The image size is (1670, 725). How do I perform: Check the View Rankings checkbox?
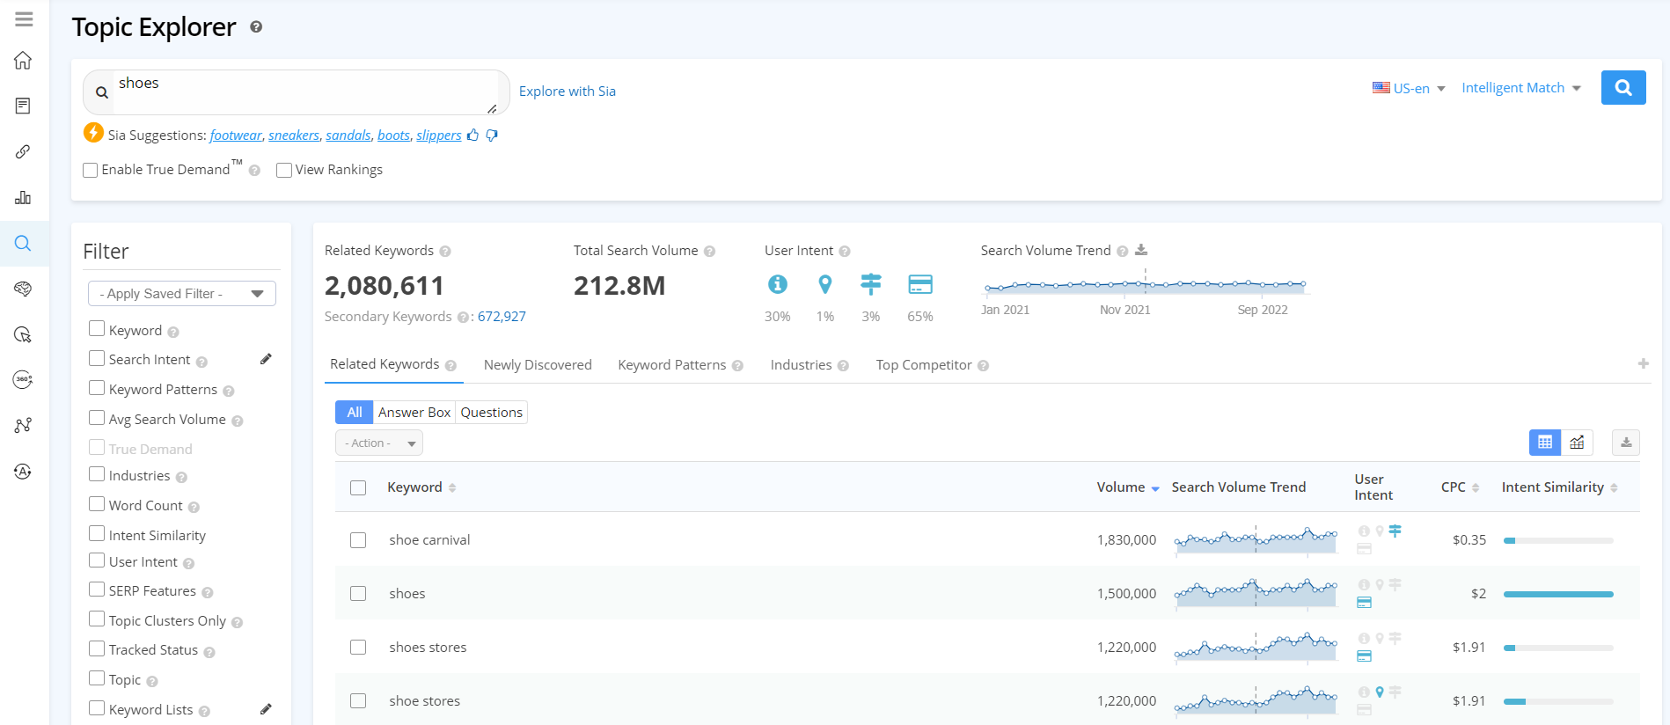[x=284, y=171]
